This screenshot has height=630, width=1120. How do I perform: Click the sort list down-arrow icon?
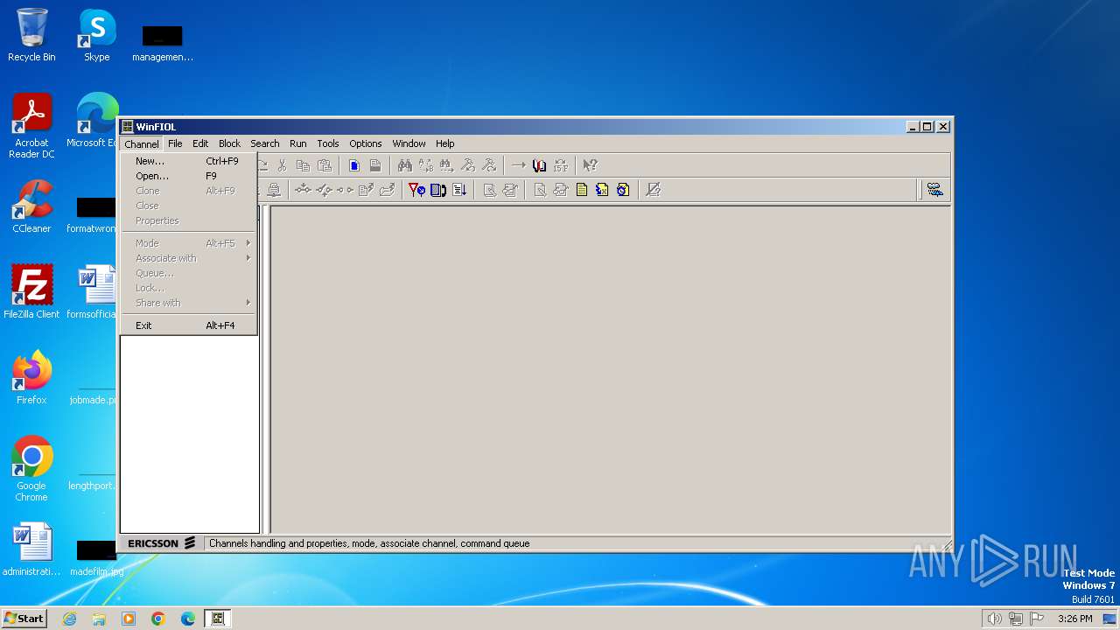(459, 190)
